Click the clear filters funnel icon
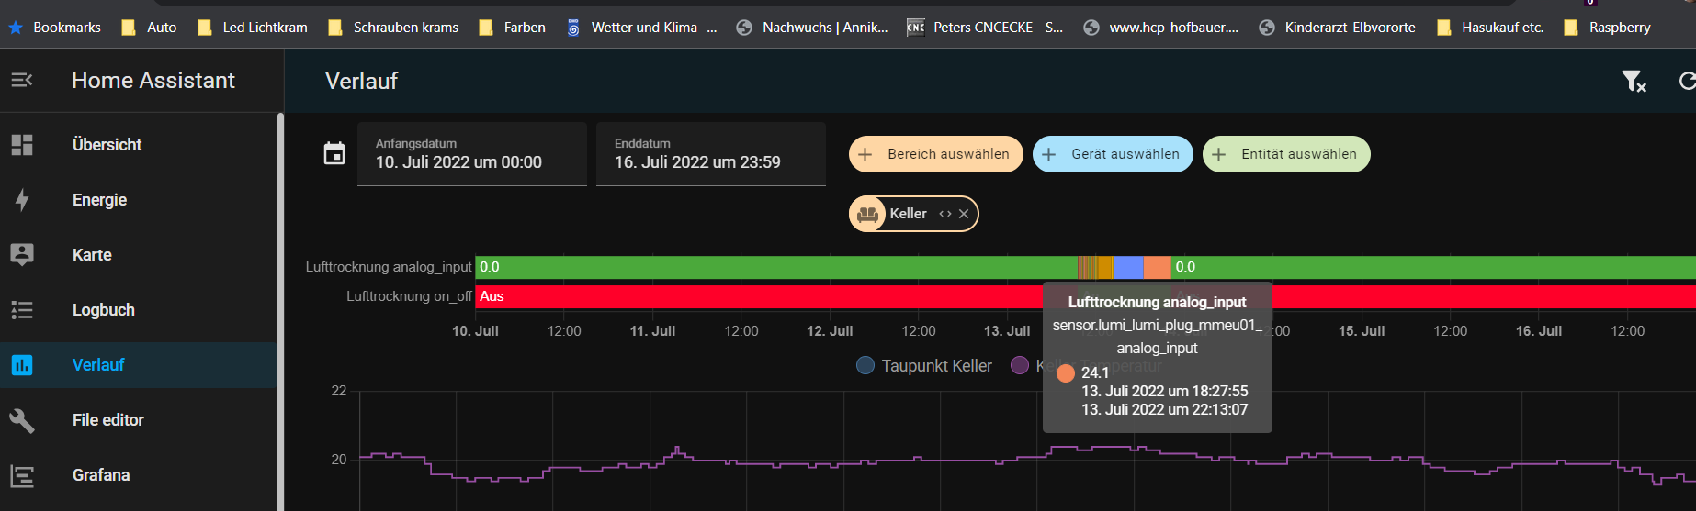The image size is (1696, 511). tap(1634, 82)
